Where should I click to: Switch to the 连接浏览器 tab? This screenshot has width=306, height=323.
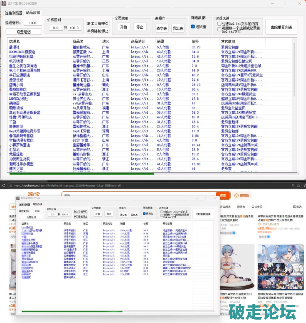point(13,12)
